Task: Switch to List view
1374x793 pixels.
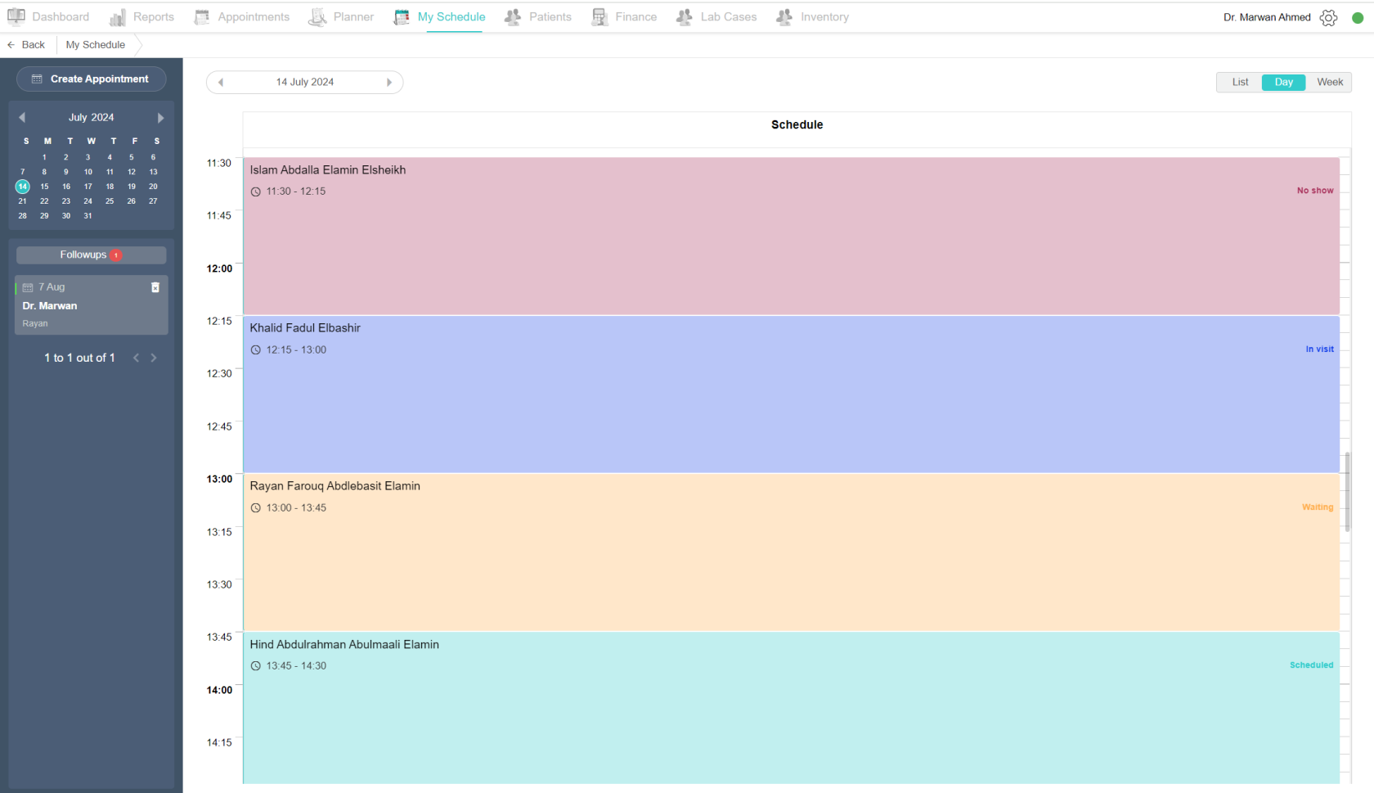Action: click(x=1239, y=82)
